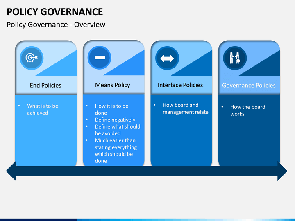Screen dimensions: 295x221
Task: Click the handshake people icon above Governance Policies
Action: pyautogui.click(x=235, y=58)
